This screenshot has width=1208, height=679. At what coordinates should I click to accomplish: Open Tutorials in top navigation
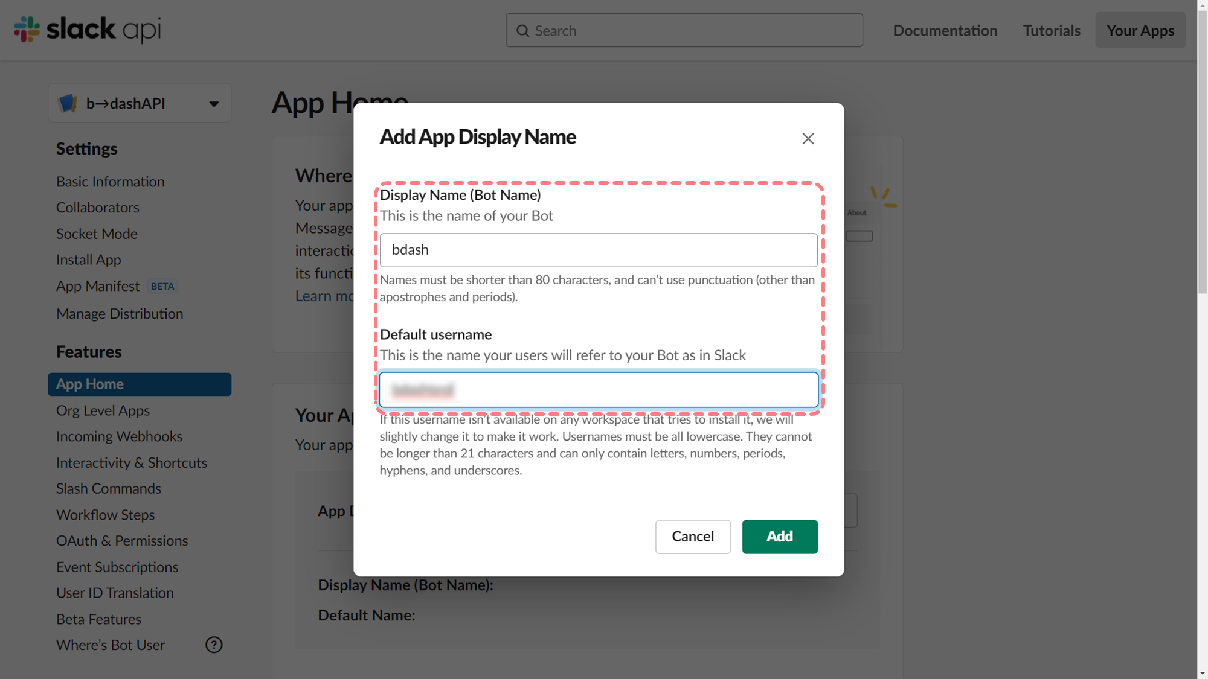point(1052,30)
